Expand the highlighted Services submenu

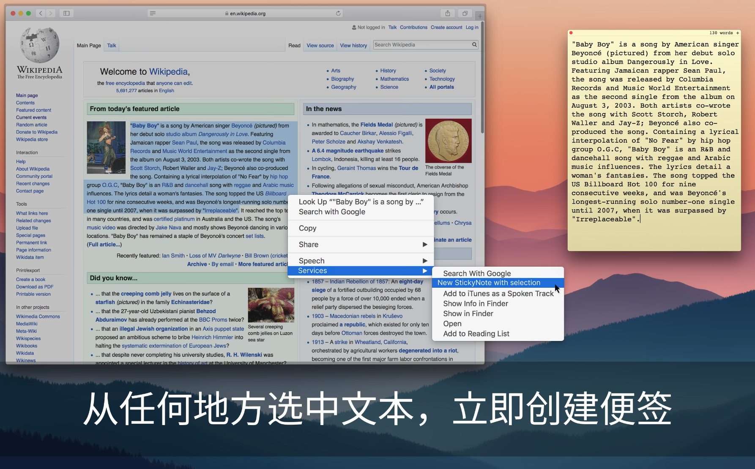[425, 271]
